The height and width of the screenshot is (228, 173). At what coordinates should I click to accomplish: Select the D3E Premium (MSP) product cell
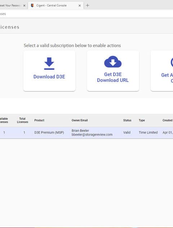tap(49, 133)
